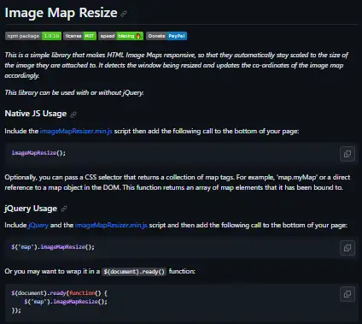362x324 pixels.
Task: Click the paragraph starting 'Optionally, you can pass a CSS selector'
Action: [x=178, y=182]
